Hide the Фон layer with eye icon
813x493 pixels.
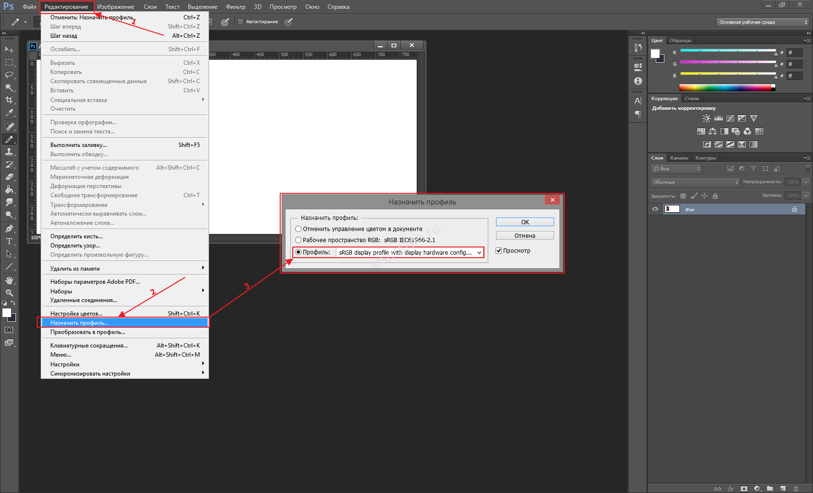tap(655, 209)
